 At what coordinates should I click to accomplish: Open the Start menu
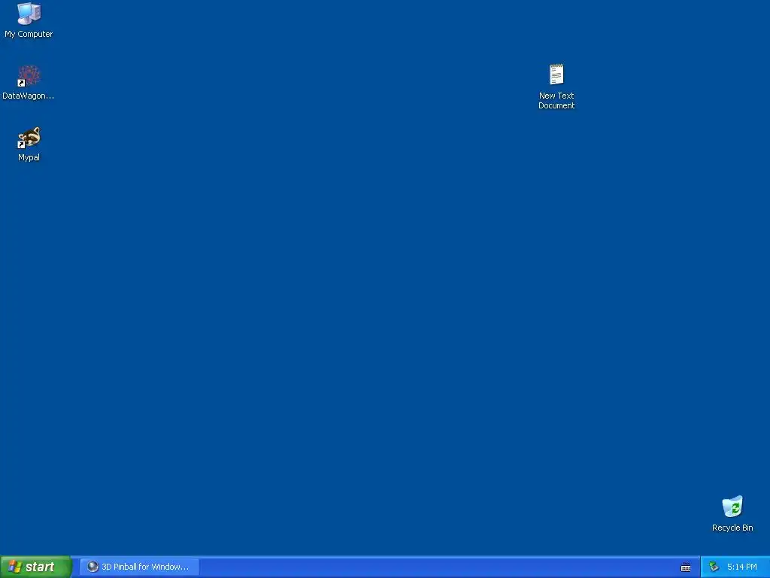[36, 567]
